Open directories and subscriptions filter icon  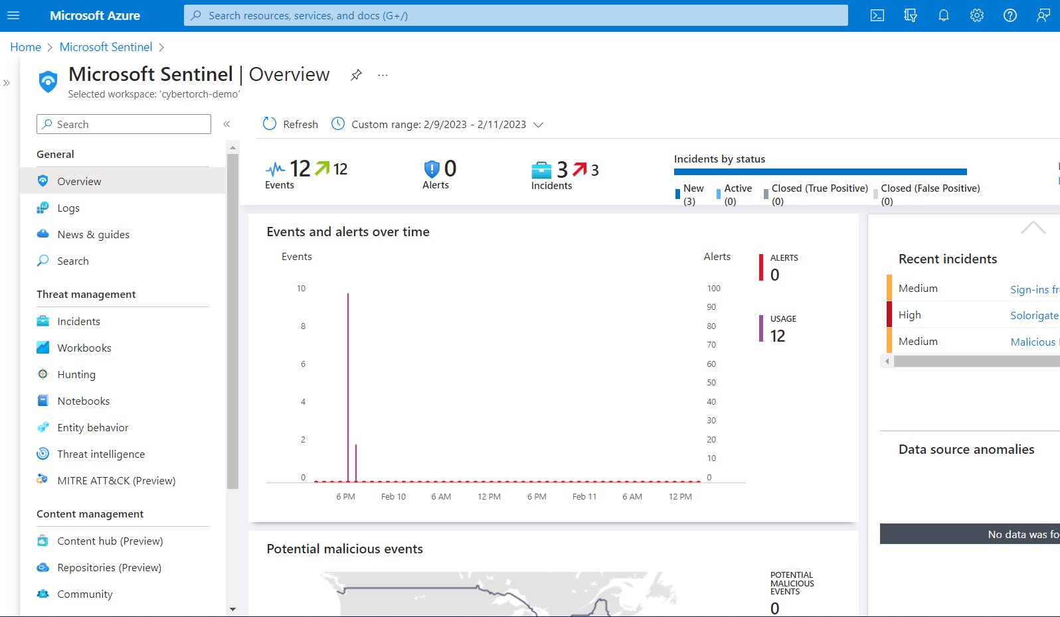point(911,15)
